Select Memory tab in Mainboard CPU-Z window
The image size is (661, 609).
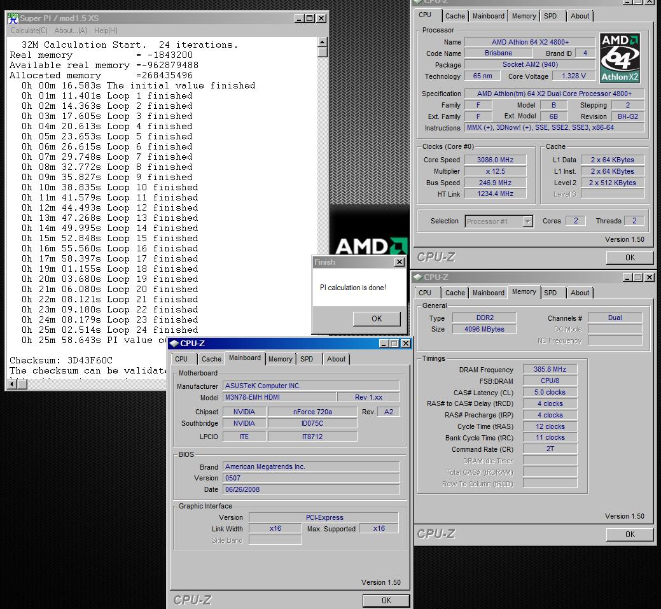click(281, 359)
